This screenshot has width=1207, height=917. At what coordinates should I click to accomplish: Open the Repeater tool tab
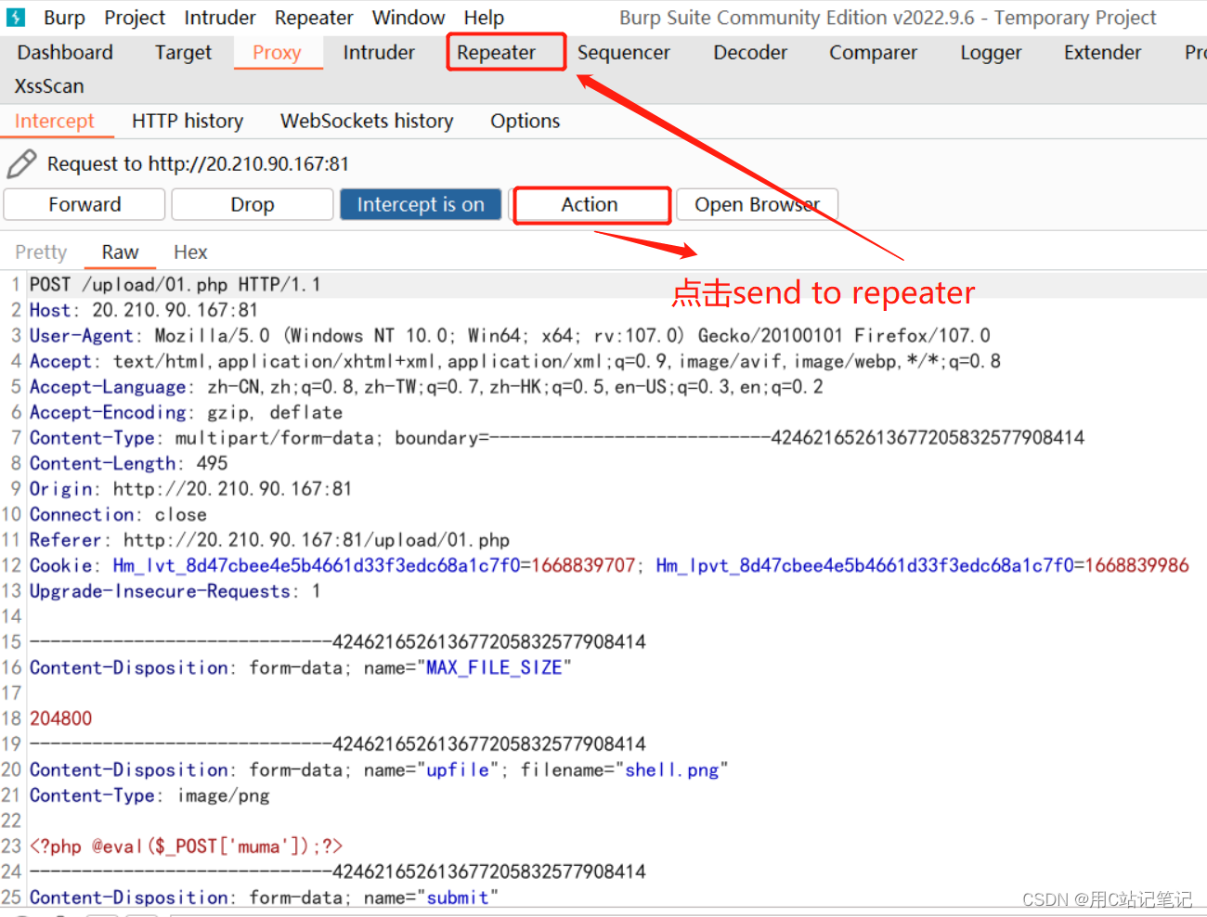point(497,53)
